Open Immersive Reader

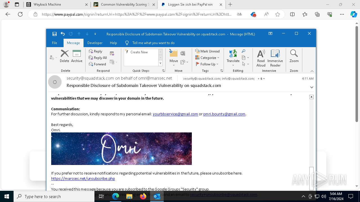[x=275, y=58]
